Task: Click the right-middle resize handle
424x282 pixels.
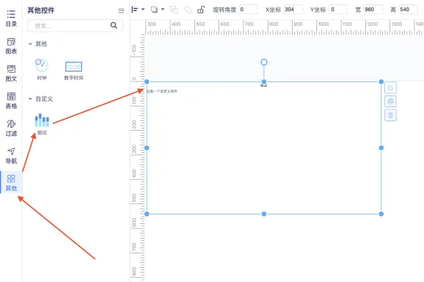Action: point(381,148)
